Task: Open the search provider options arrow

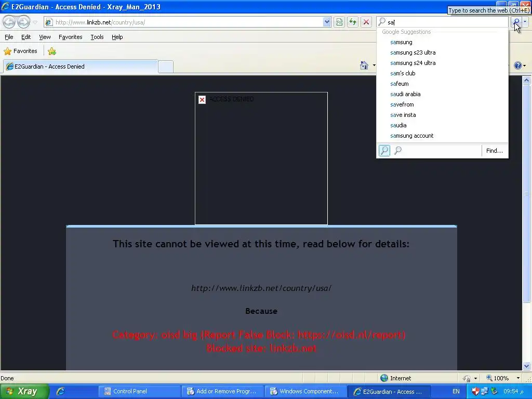Action: pyautogui.click(x=525, y=22)
